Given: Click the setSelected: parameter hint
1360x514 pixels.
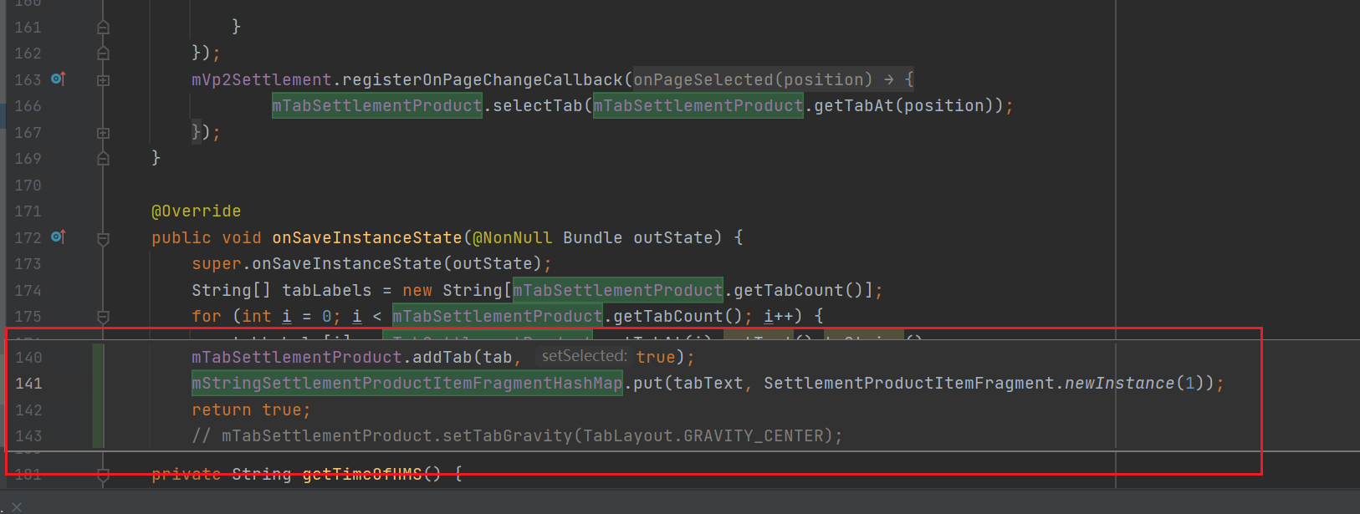Looking at the screenshot, I should coord(584,356).
